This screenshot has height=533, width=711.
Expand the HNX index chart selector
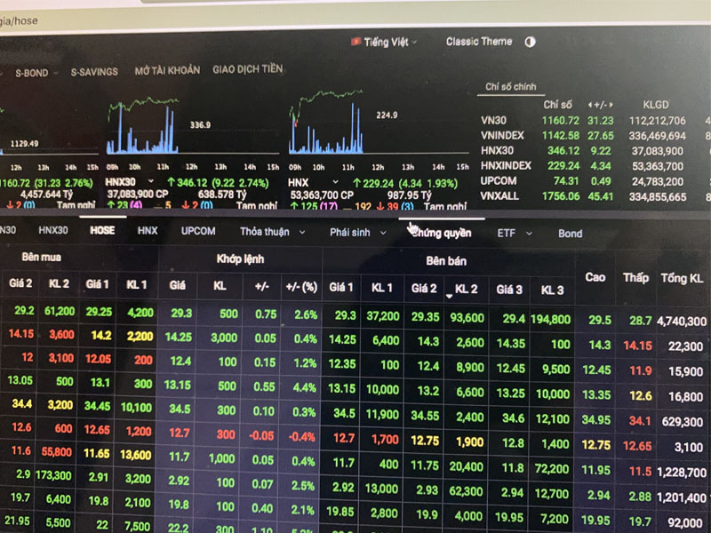click(336, 182)
